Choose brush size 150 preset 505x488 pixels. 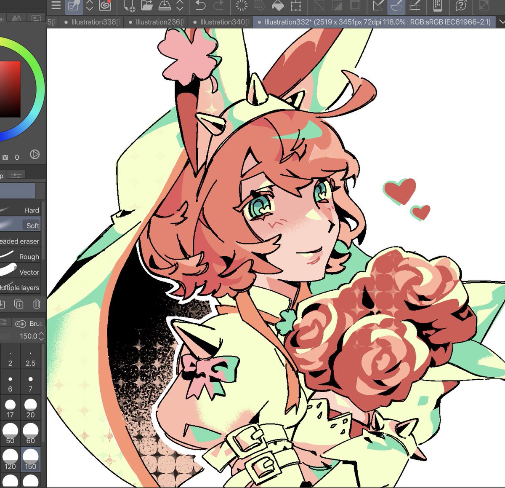pyautogui.click(x=30, y=460)
